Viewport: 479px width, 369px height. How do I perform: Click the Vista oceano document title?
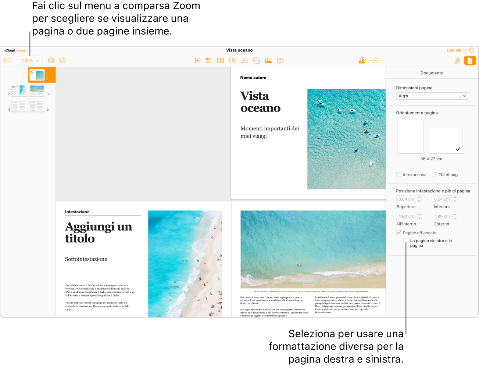(x=239, y=50)
